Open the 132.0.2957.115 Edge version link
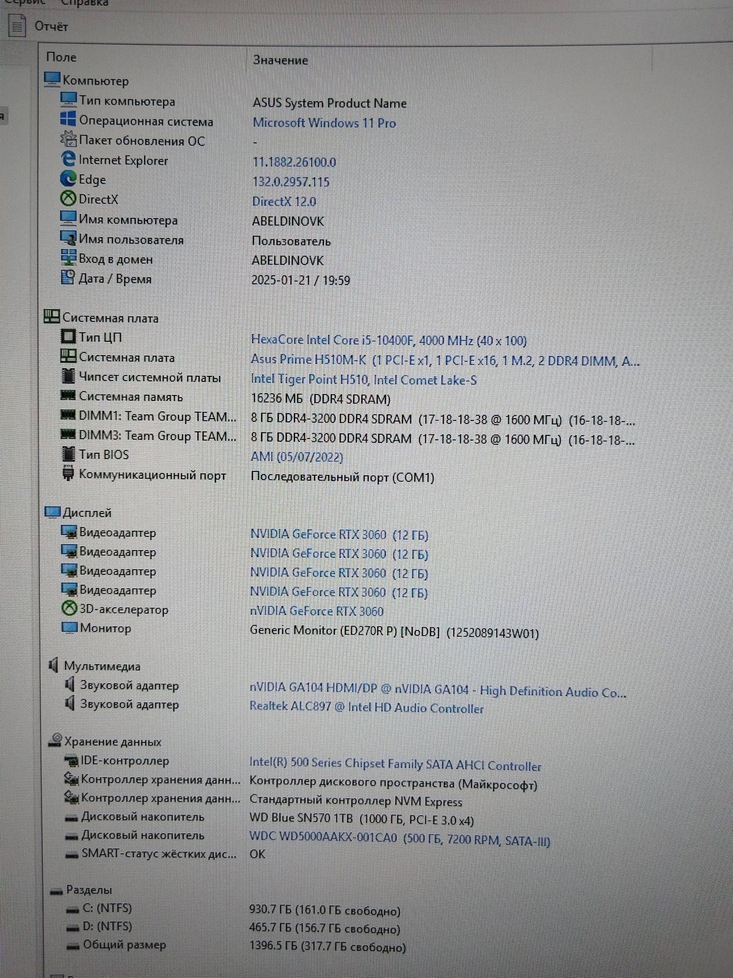 click(x=291, y=182)
